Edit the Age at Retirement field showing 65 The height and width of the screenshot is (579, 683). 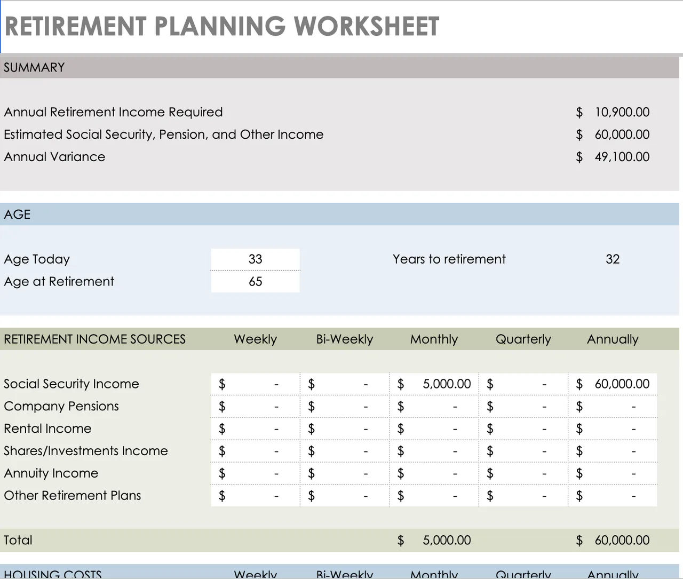pos(256,282)
